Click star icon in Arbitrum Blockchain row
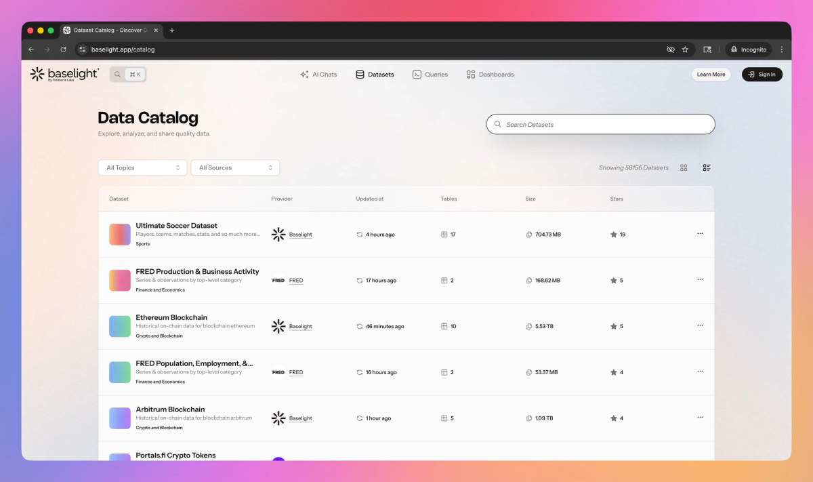The width and height of the screenshot is (813, 482). point(614,418)
